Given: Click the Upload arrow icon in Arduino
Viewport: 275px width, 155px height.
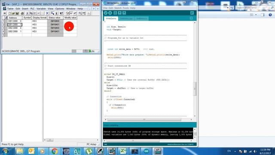Looking at the screenshot, I should click(110, 13).
